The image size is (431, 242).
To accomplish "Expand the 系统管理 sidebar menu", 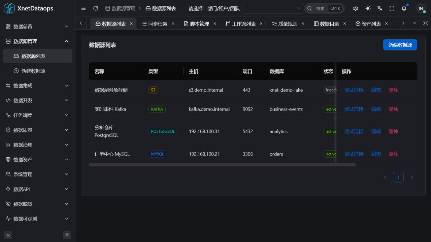I will coord(37,174).
